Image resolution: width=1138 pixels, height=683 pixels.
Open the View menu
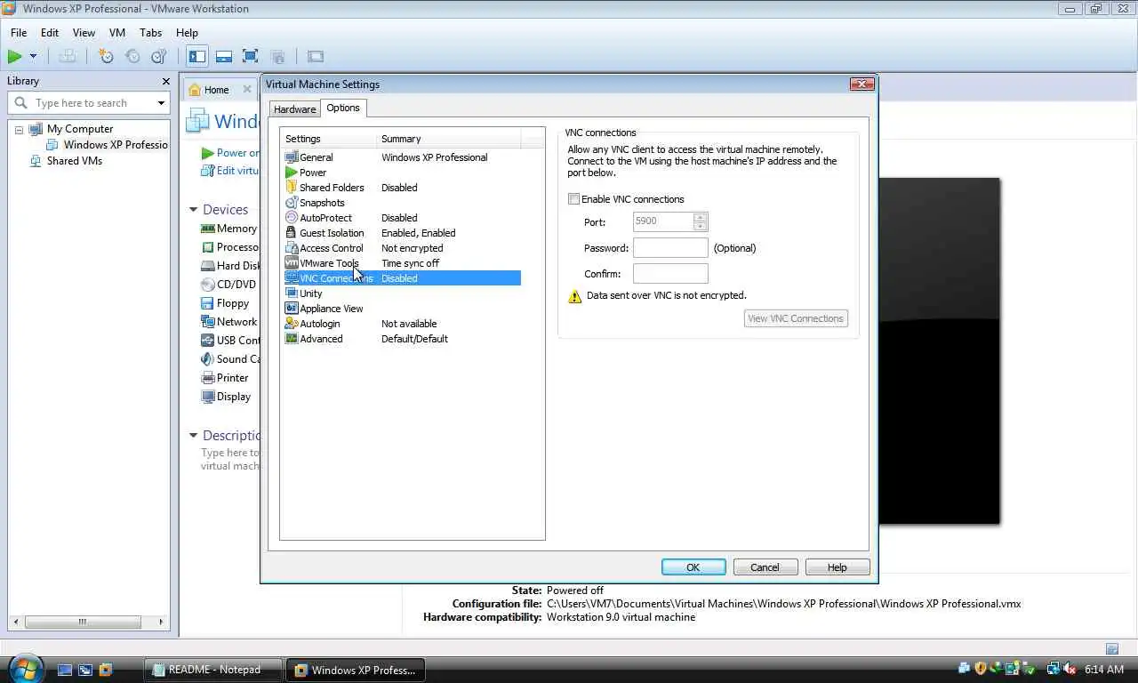tap(84, 33)
